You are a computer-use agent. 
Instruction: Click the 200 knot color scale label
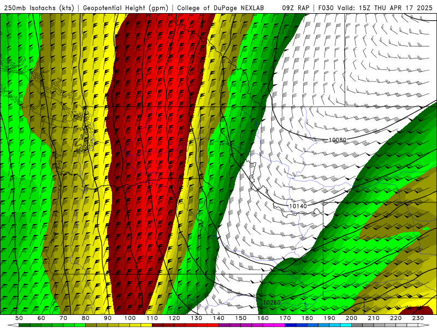point(352,318)
